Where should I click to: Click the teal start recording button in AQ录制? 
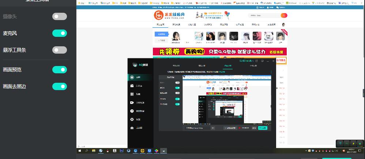(x=263, y=128)
